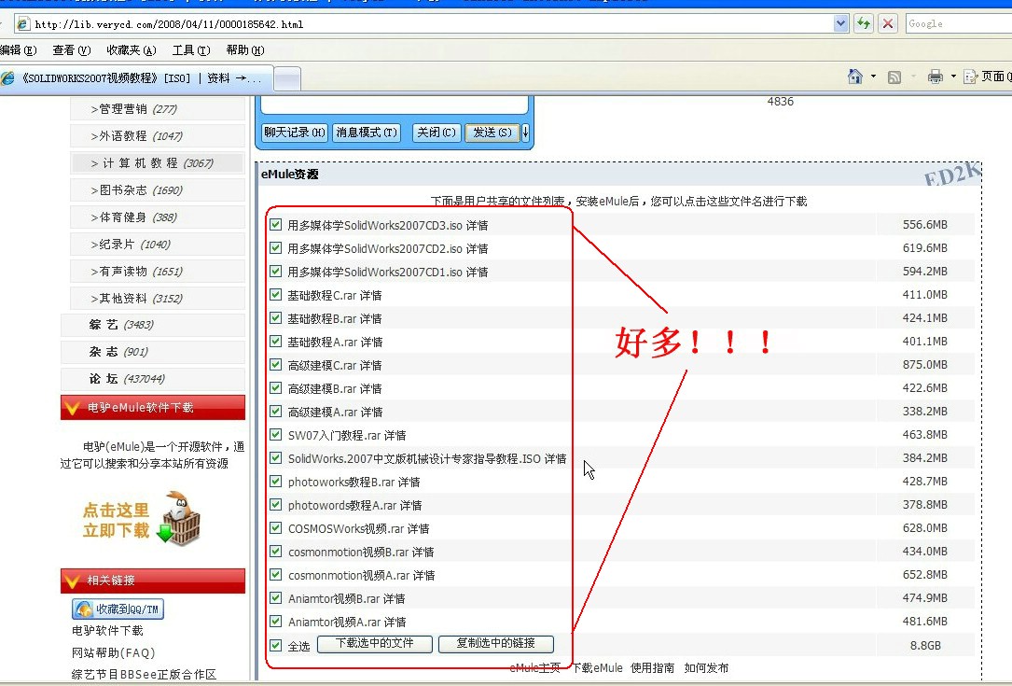The image size is (1012, 686).
Task: Open the Page menu icon
Action: [970, 77]
